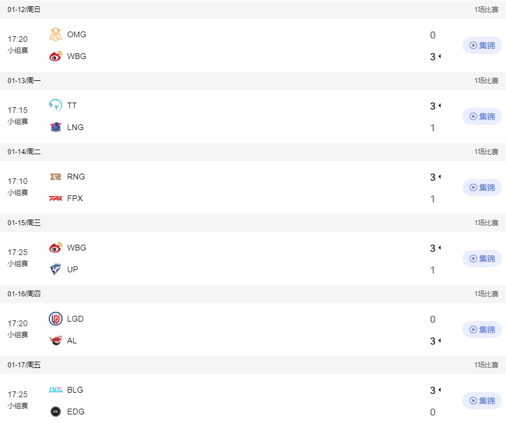The width and height of the screenshot is (506, 423).
Task: Click the LNG team logo
Action: (x=56, y=127)
